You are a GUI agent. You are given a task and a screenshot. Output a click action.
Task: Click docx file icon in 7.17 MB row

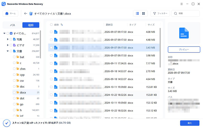tap(56, 63)
